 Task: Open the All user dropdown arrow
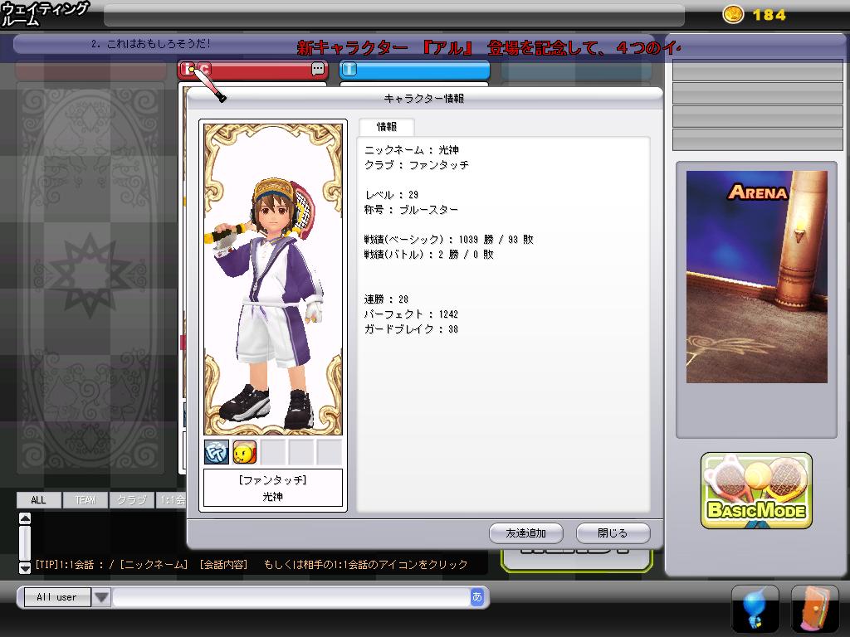pos(100,597)
